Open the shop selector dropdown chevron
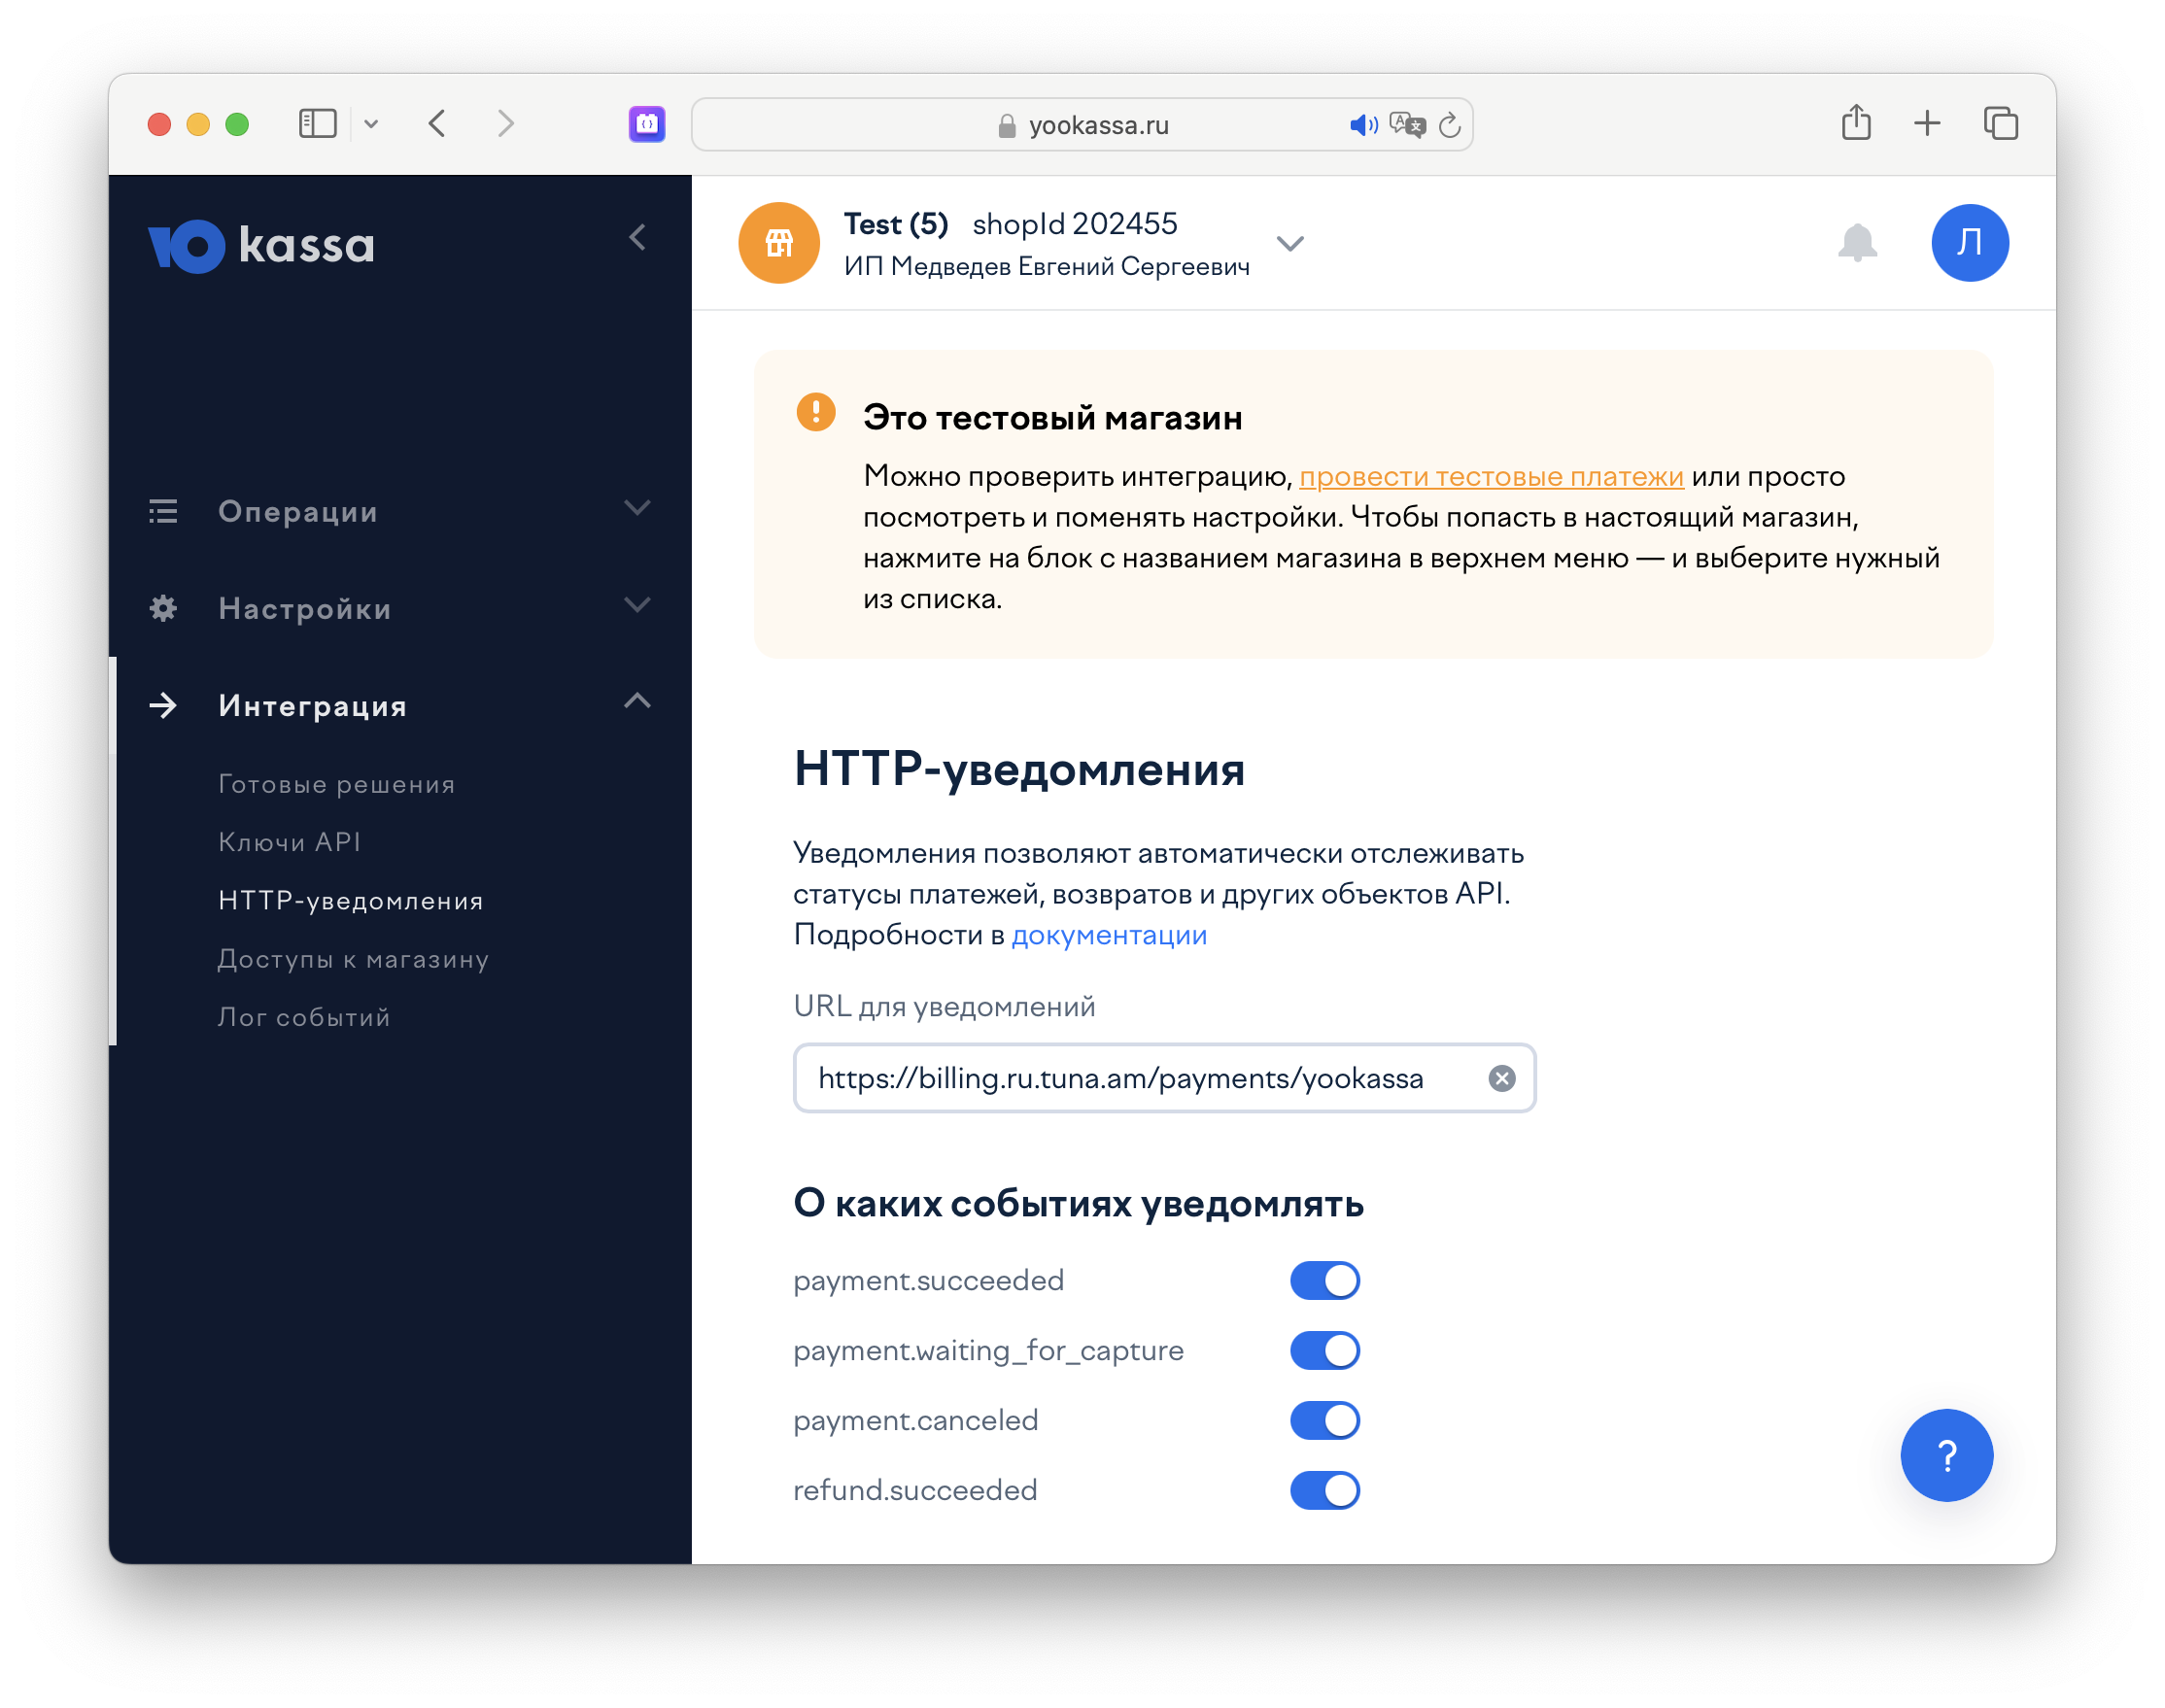This screenshot has height=1708, width=2165. tap(1290, 244)
